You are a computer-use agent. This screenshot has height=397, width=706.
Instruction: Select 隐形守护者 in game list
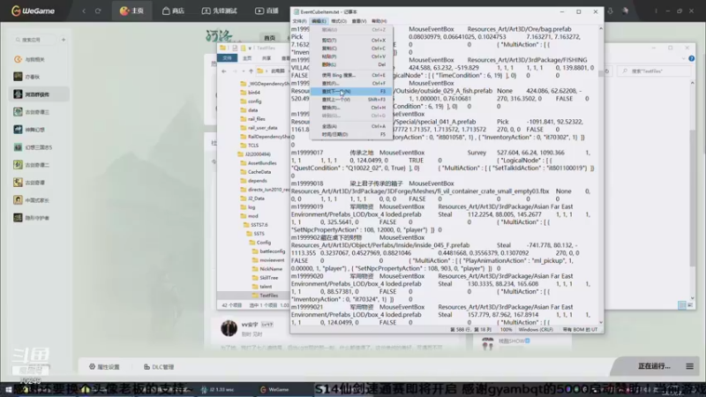point(32,218)
